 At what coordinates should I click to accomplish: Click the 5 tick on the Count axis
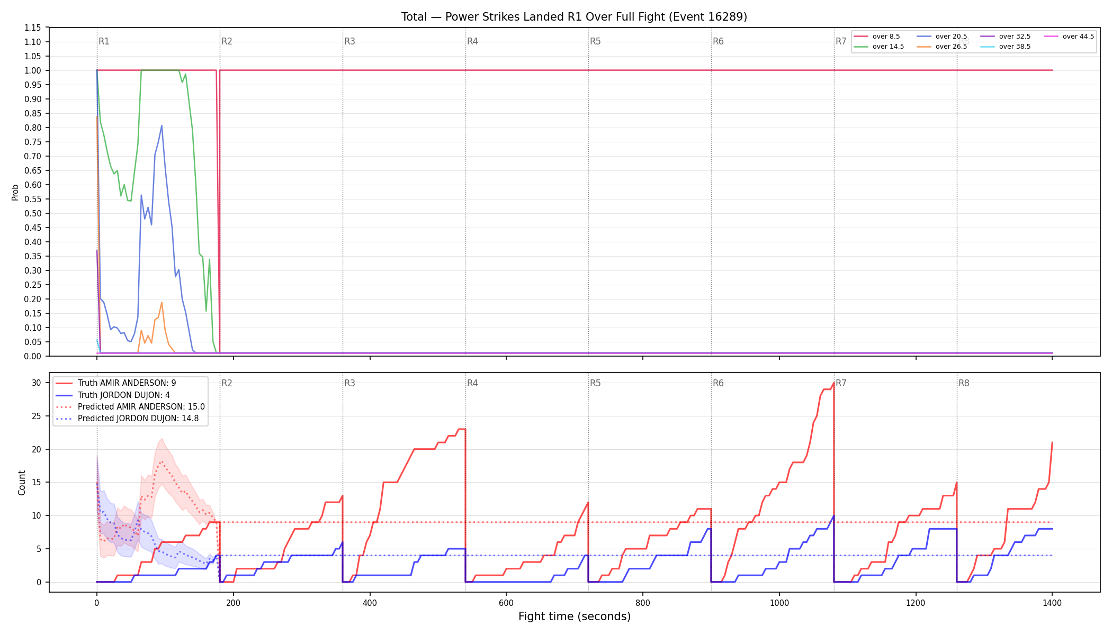[39, 549]
